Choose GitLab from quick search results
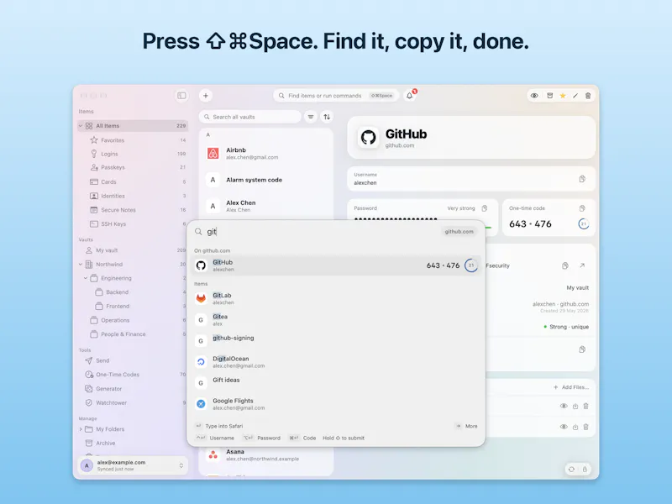672x504 pixels. [336, 298]
